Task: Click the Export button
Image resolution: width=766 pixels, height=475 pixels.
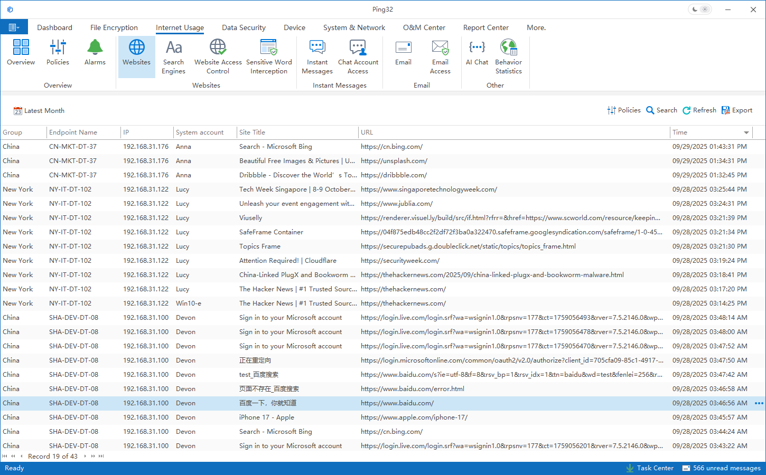Action: coord(737,110)
